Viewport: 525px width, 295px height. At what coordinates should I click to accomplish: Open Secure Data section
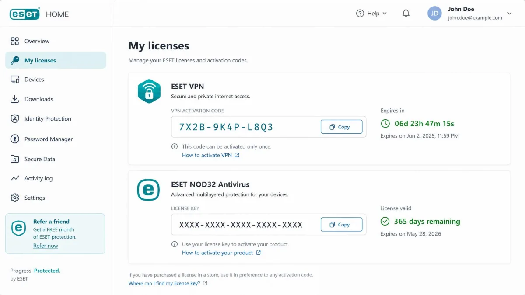point(56,159)
